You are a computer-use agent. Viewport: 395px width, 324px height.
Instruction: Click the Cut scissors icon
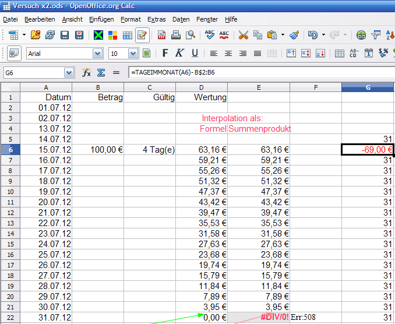point(244,35)
